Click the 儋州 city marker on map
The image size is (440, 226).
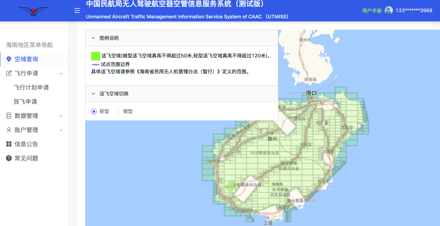pyautogui.click(x=272, y=133)
